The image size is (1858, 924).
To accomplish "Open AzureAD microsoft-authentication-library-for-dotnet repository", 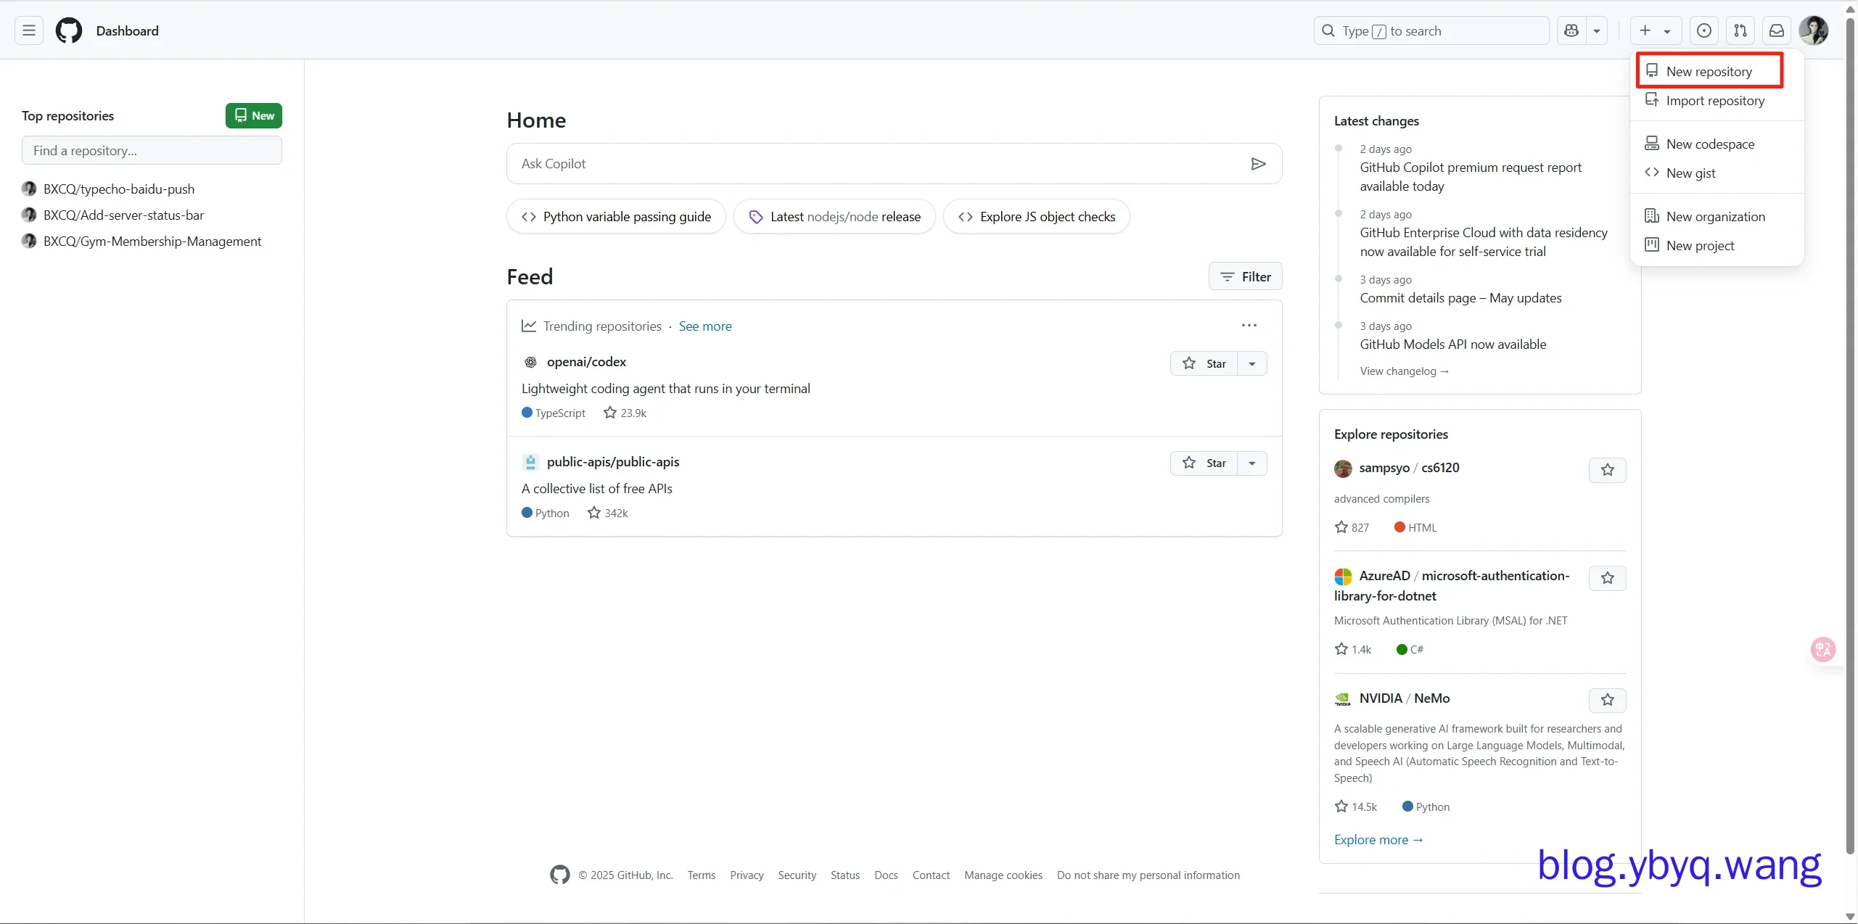I will tap(1452, 585).
